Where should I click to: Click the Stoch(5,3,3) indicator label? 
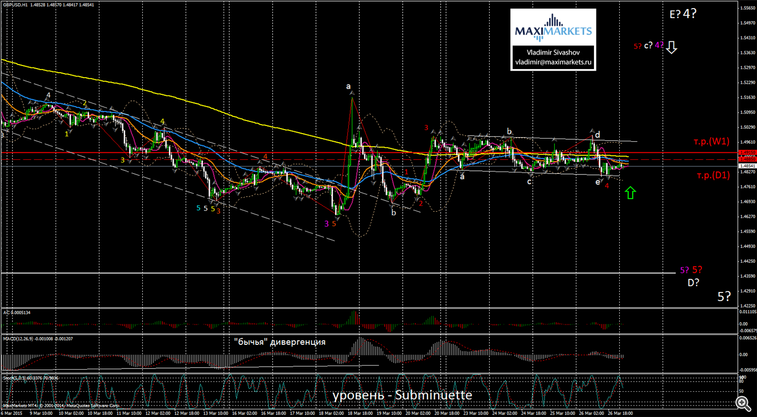pyautogui.click(x=30, y=378)
